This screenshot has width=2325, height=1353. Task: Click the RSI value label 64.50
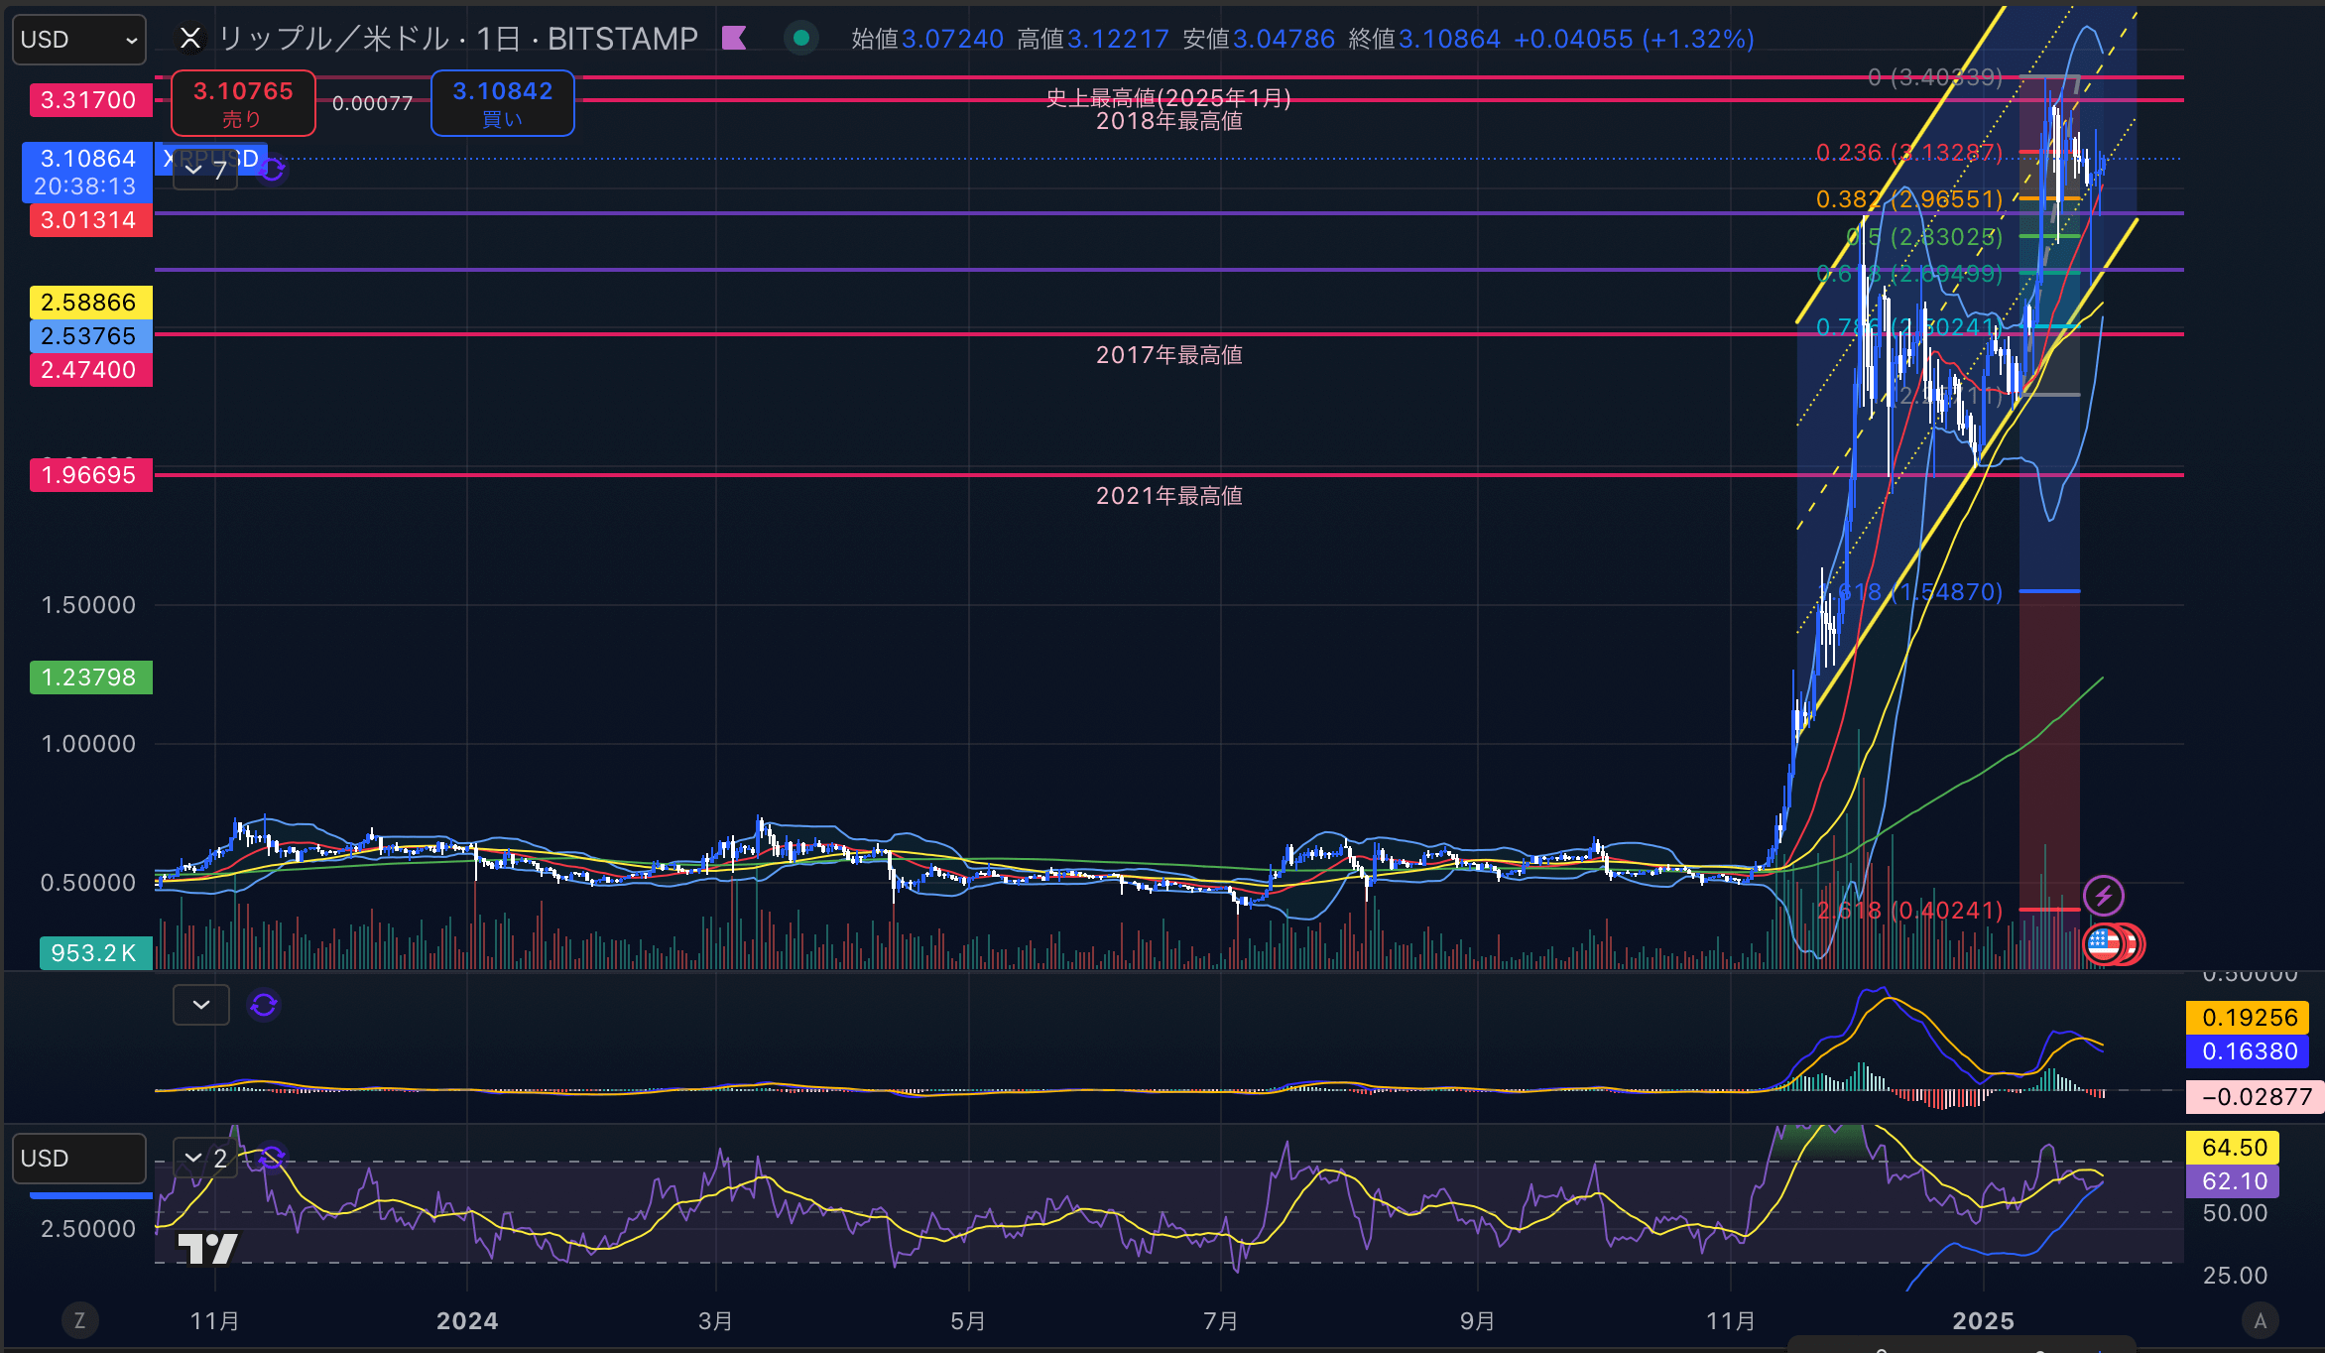point(2234,1148)
